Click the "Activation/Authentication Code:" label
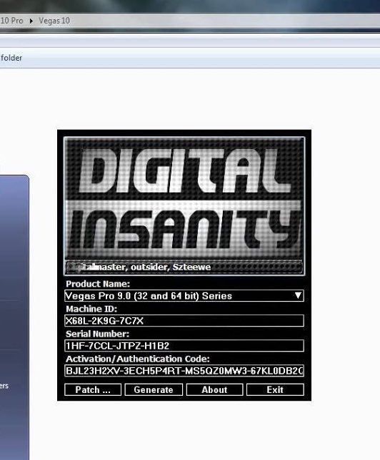This screenshot has width=380, height=460. point(138,359)
